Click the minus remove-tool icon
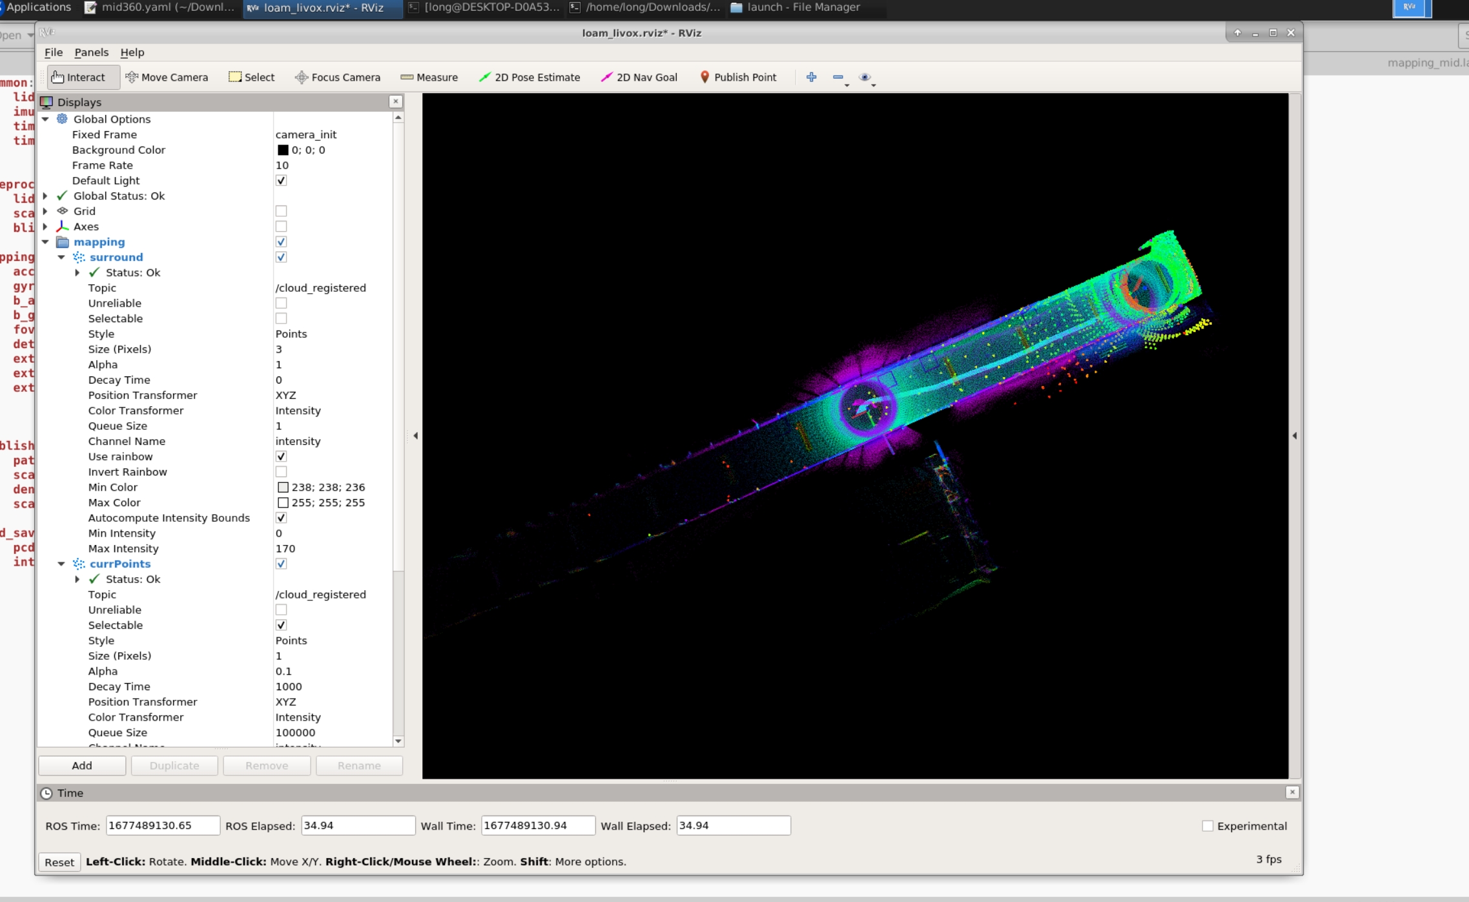This screenshot has width=1469, height=902. pyautogui.click(x=837, y=77)
